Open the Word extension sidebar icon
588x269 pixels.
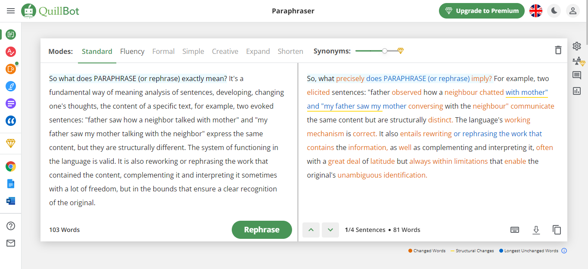[x=11, y=201]
